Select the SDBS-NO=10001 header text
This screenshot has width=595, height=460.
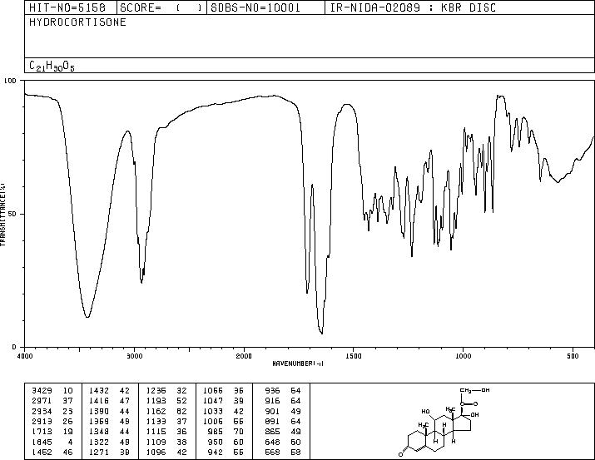[x=255, y=7]
